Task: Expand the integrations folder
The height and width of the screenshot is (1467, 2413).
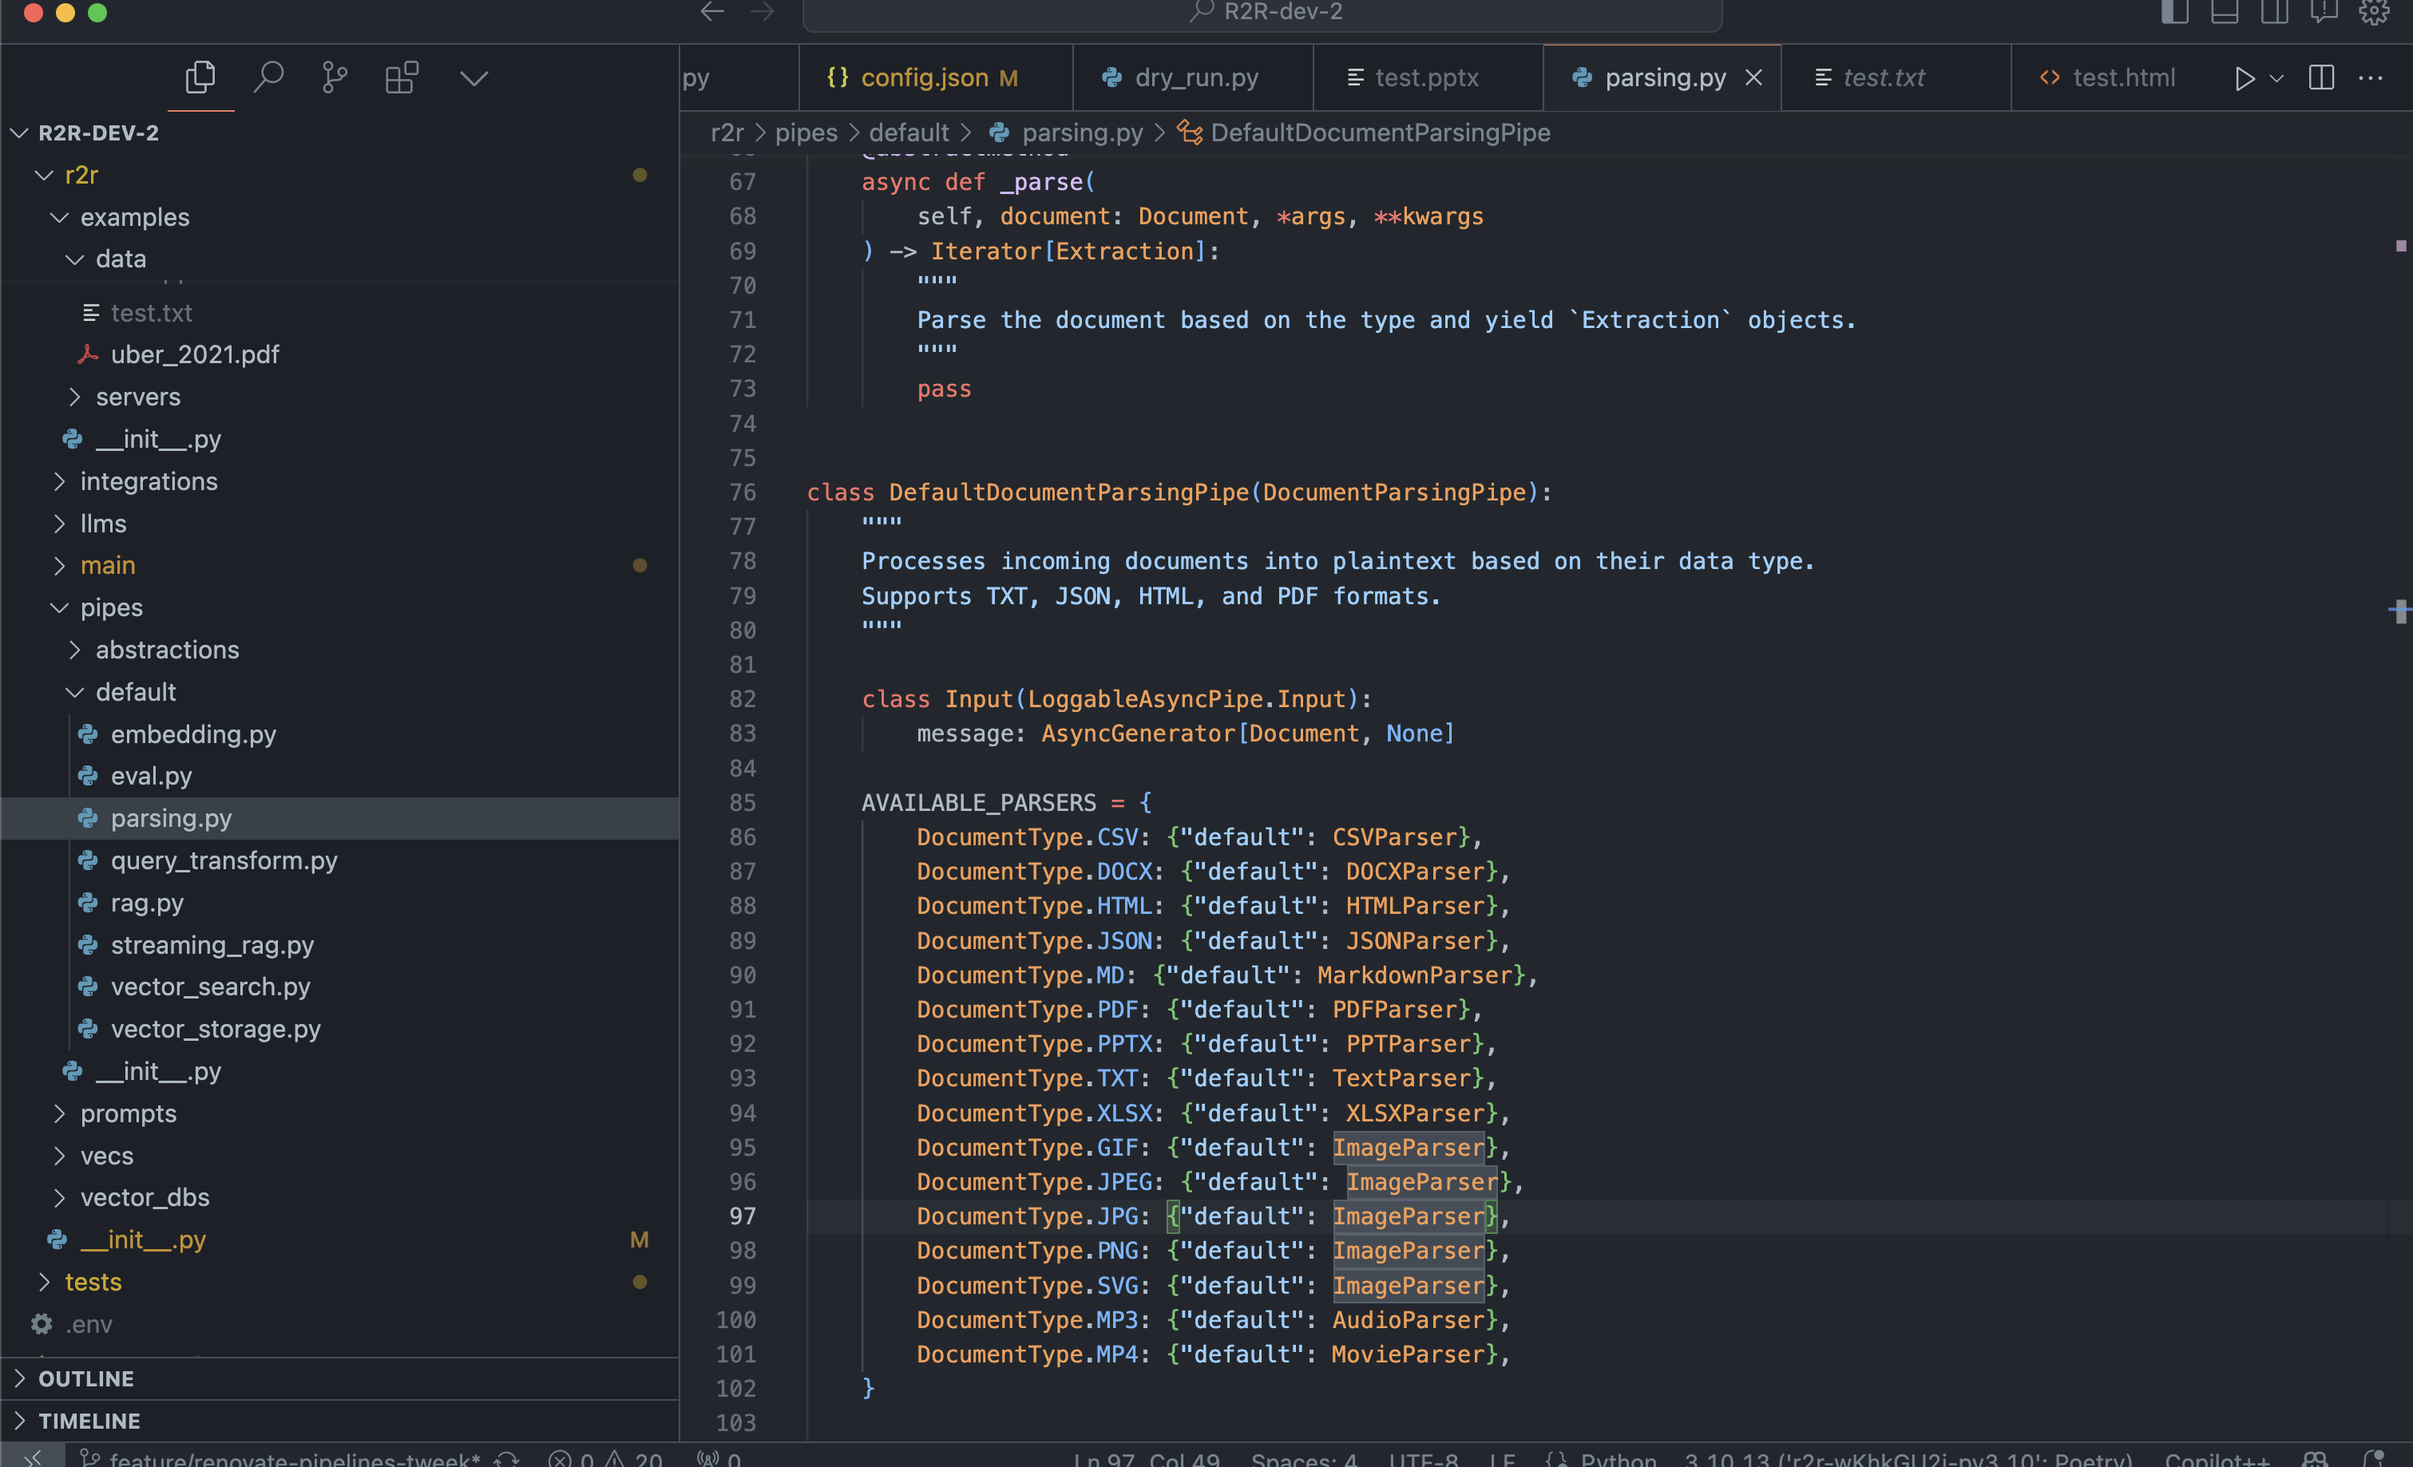Action: pos(149,481)
